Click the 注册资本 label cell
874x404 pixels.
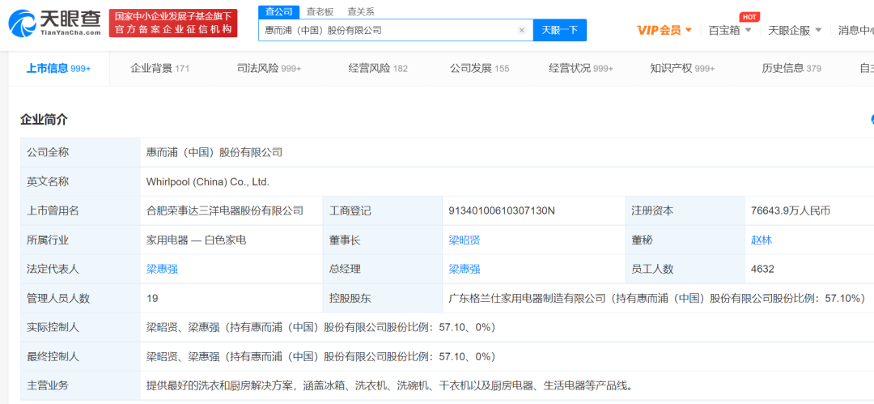click(685, 211)
